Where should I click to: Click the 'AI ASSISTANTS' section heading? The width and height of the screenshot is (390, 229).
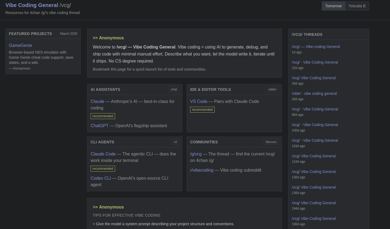pos(105,89)
